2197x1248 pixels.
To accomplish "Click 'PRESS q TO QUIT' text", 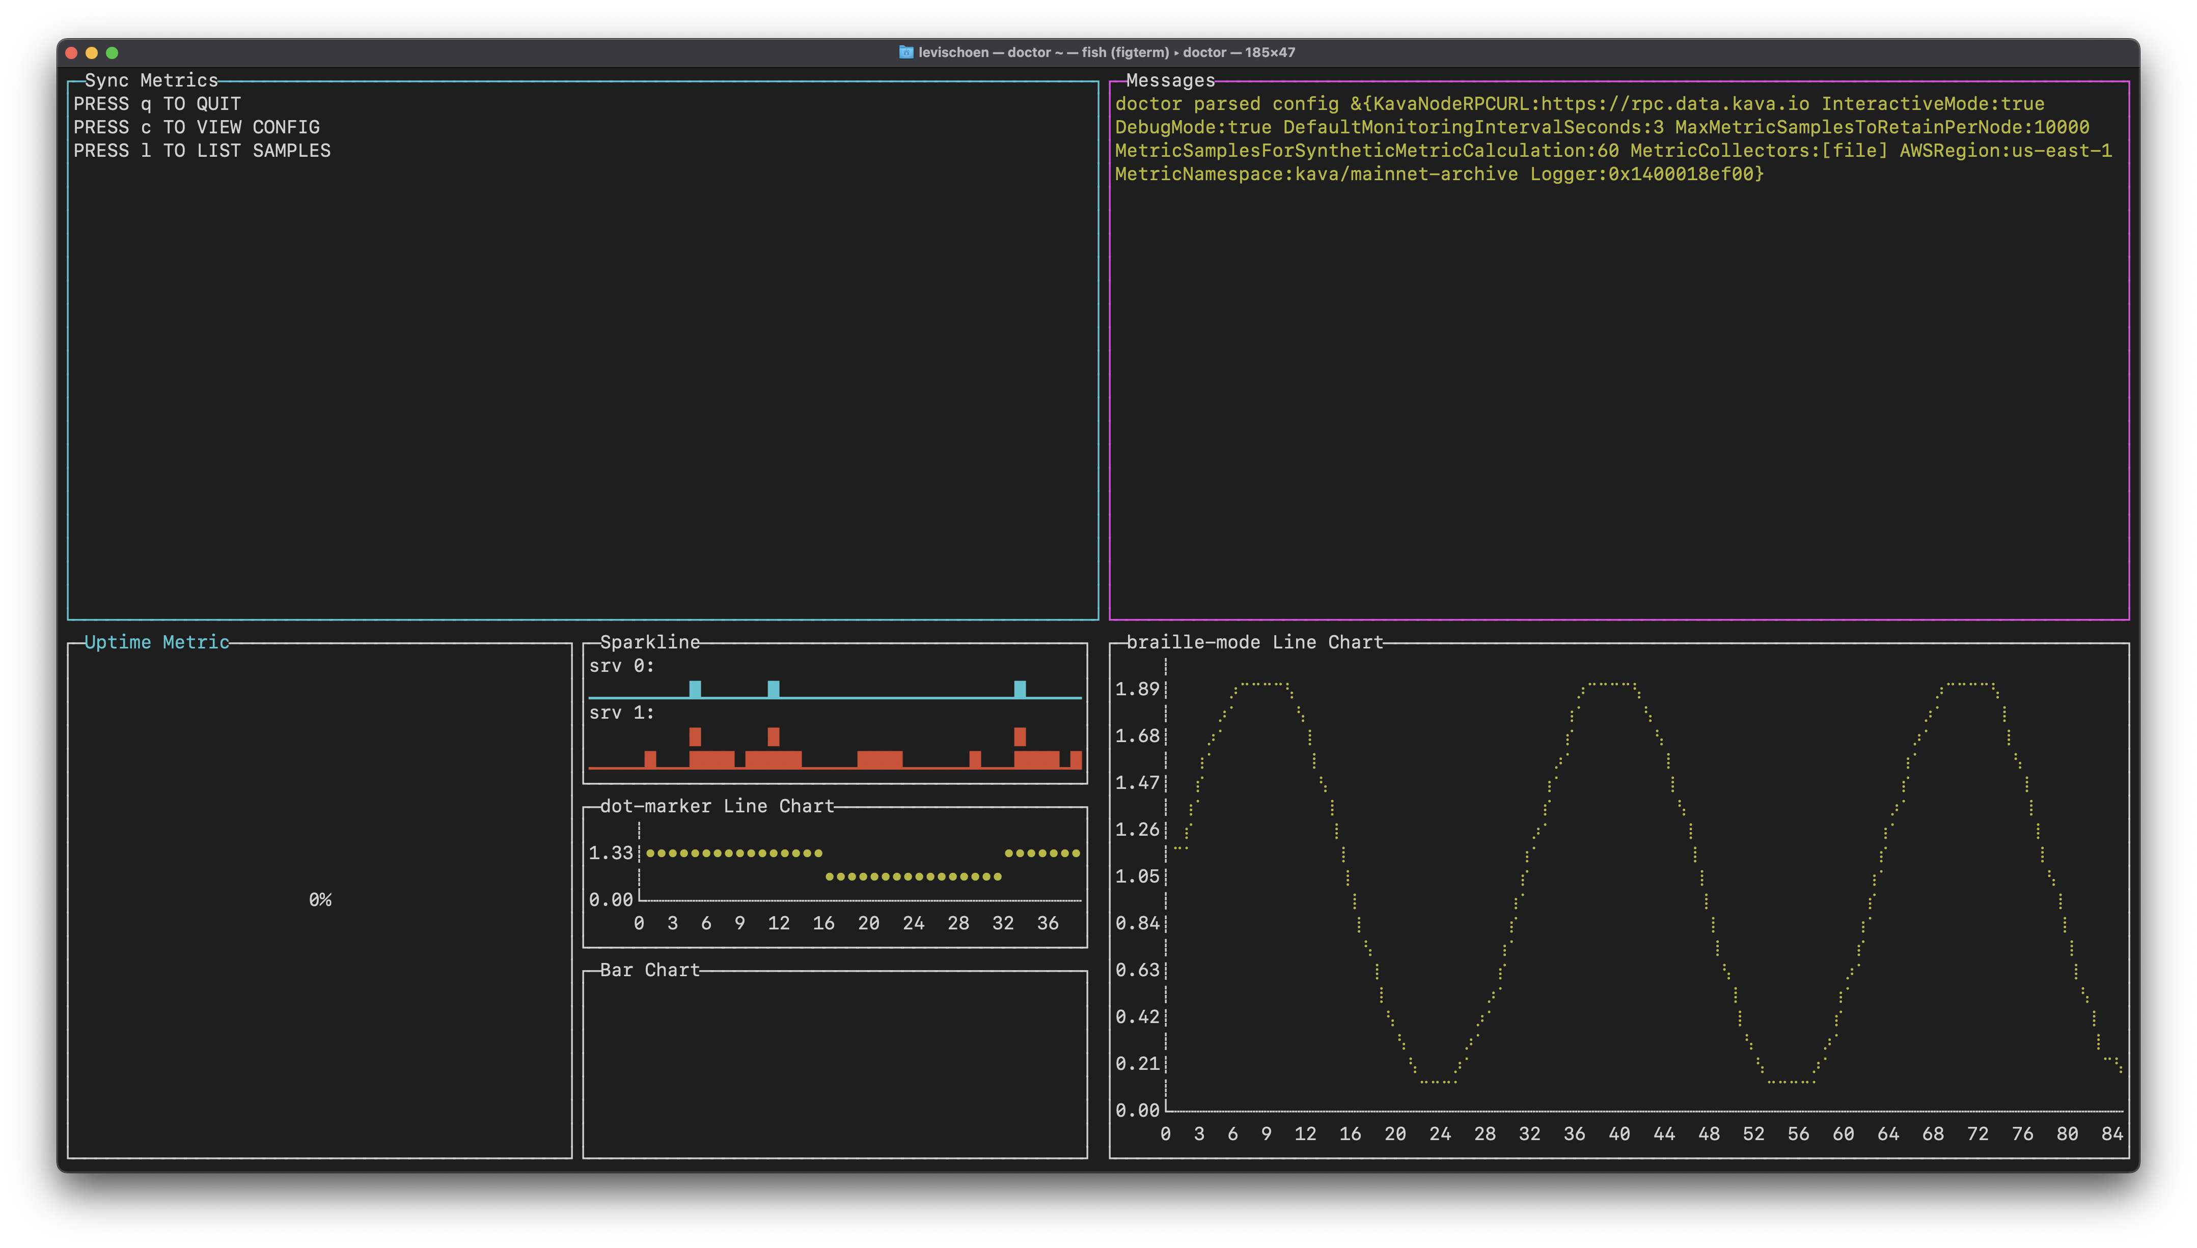I will [x=157, y=104].
